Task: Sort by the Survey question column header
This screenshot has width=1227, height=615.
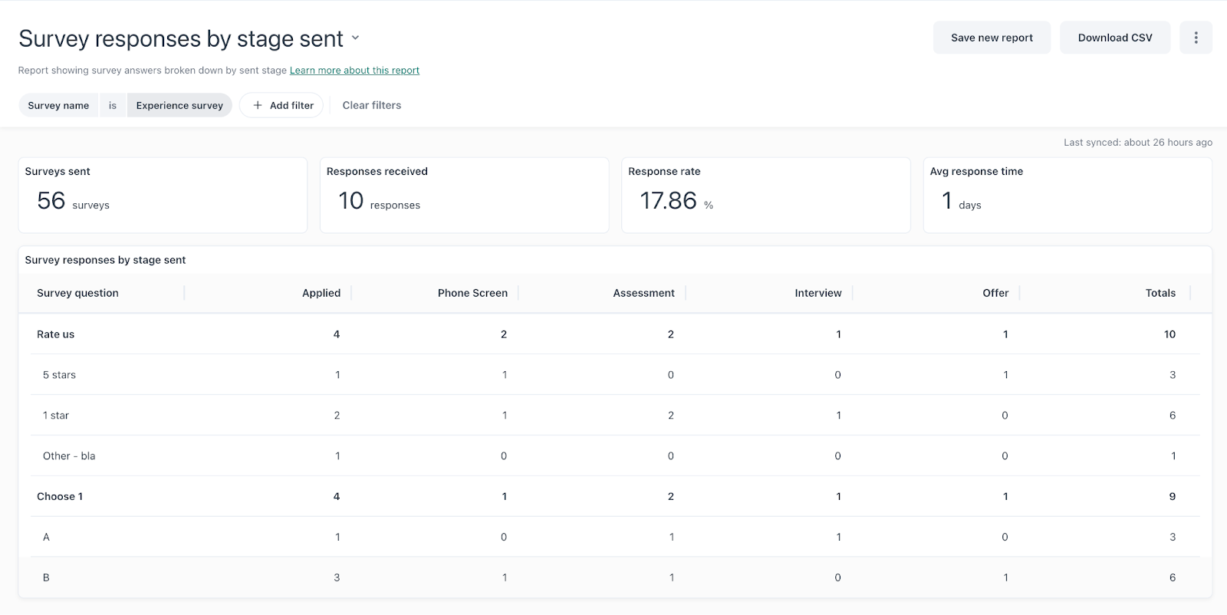Action: (x=77, y=293)
